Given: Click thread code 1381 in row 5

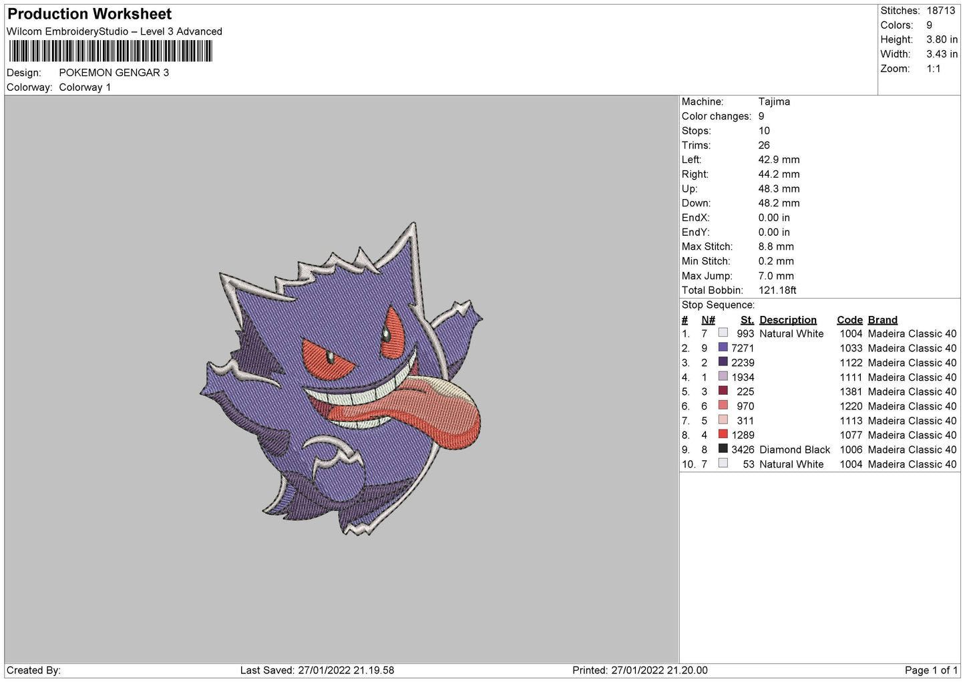Looking at the screenshot, I should [851, 391].
